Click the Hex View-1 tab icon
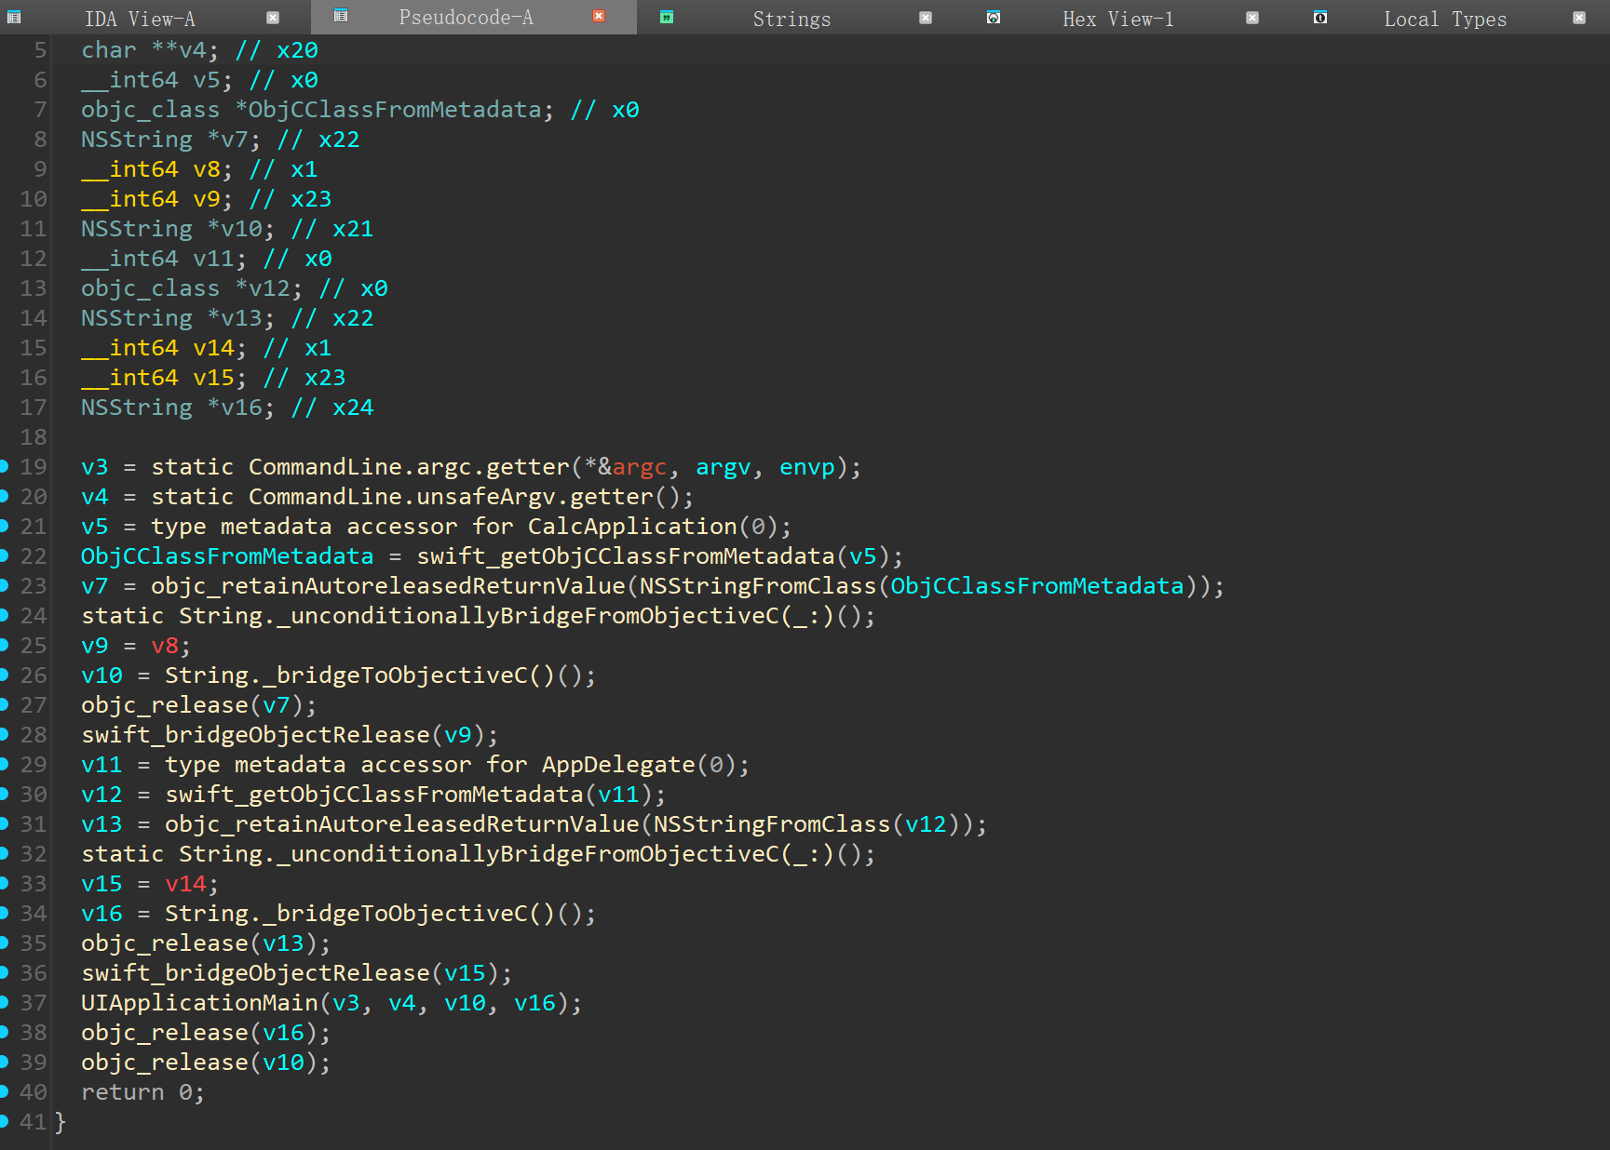 (994, 18)
